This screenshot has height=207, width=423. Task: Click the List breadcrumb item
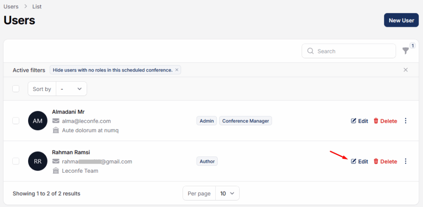click(36, 7)
